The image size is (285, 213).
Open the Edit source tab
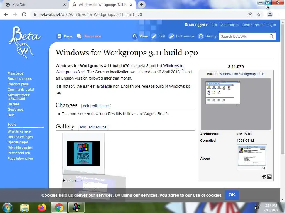(181, 36)
